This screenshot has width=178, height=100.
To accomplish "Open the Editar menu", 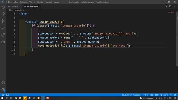I will pyautogui.click(x=16, y=2).
